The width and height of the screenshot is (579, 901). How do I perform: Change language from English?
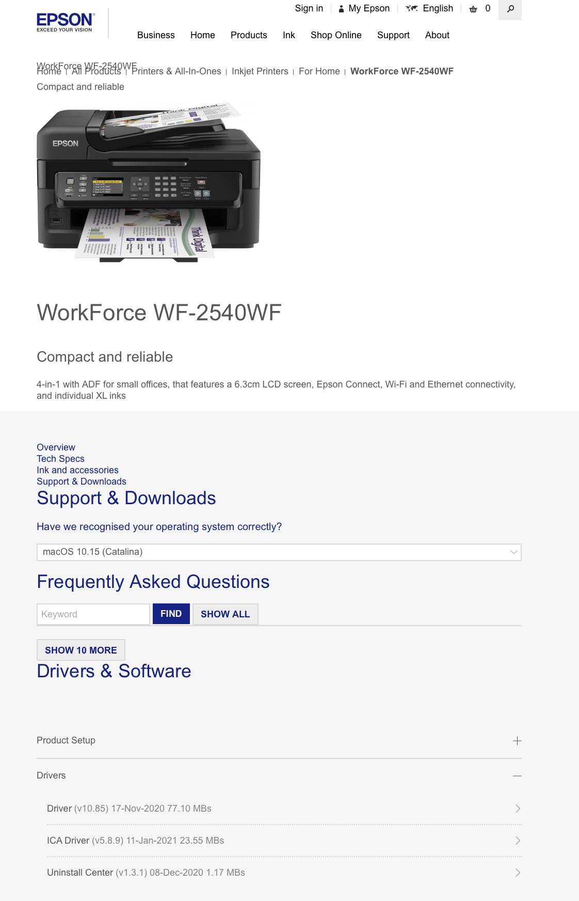[438, 8]
